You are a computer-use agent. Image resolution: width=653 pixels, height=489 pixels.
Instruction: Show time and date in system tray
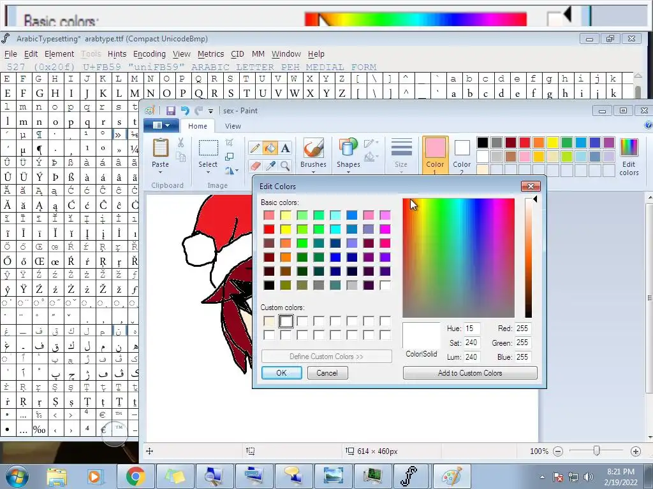coord(620,477)
